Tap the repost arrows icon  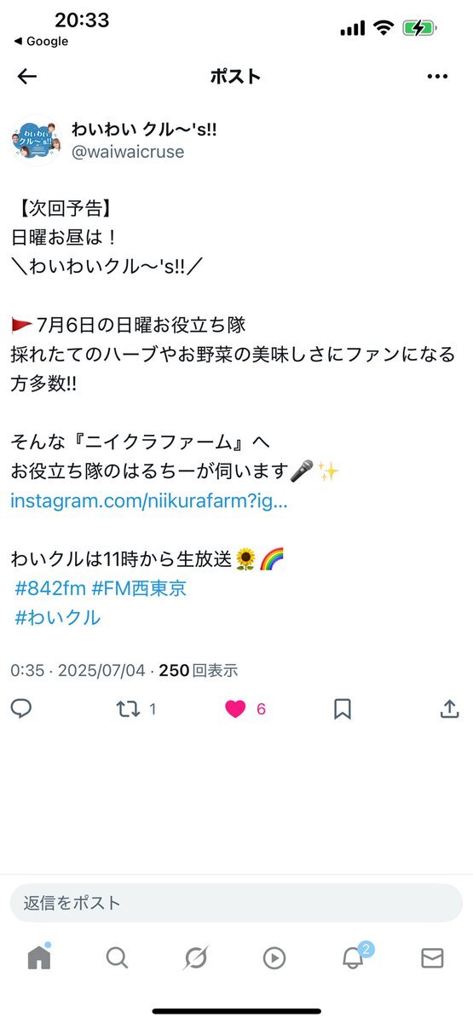pos(128,708)
